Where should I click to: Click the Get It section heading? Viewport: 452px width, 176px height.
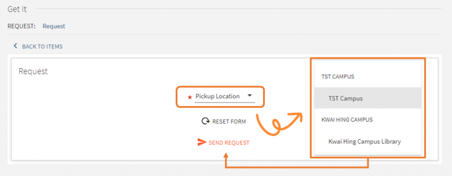coord(17,9)
